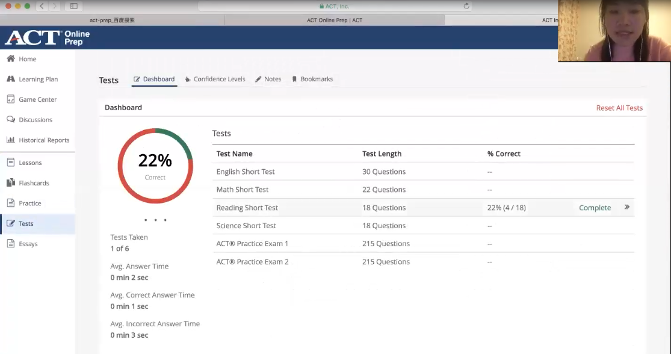Click the Test Name column header

pos(234,154)
